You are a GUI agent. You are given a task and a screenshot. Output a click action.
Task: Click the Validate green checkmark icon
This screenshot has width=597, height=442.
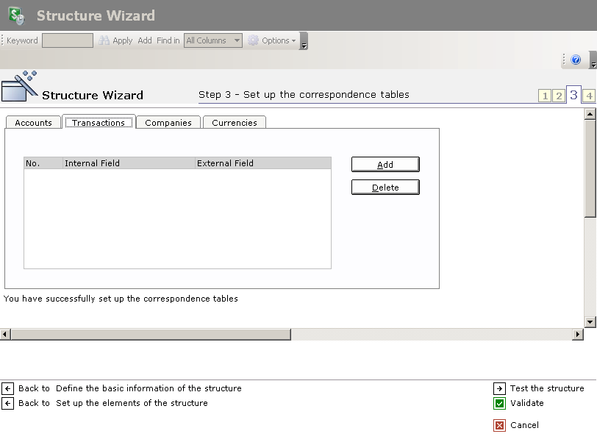tap(500, 403)
